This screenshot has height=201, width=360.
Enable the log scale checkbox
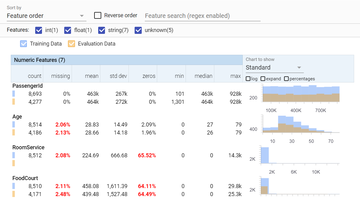248,79
